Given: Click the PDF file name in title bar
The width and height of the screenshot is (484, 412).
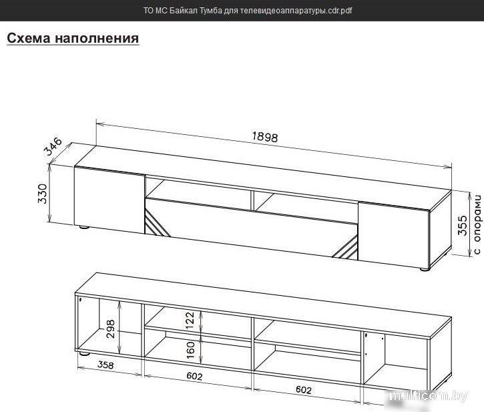Looking at the screenshot, I should [248, 11].
